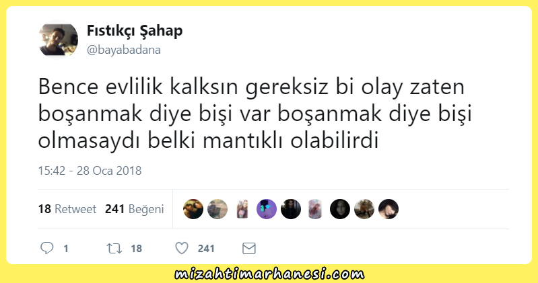
Task: Click the second liker avatar
Action: [217, 209]
